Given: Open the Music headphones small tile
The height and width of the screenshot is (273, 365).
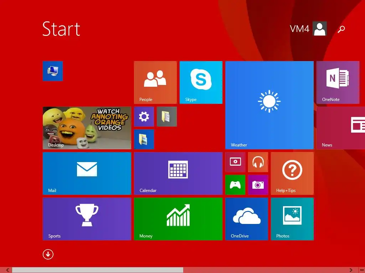Looking at the screenshot, I should point(258,162).
